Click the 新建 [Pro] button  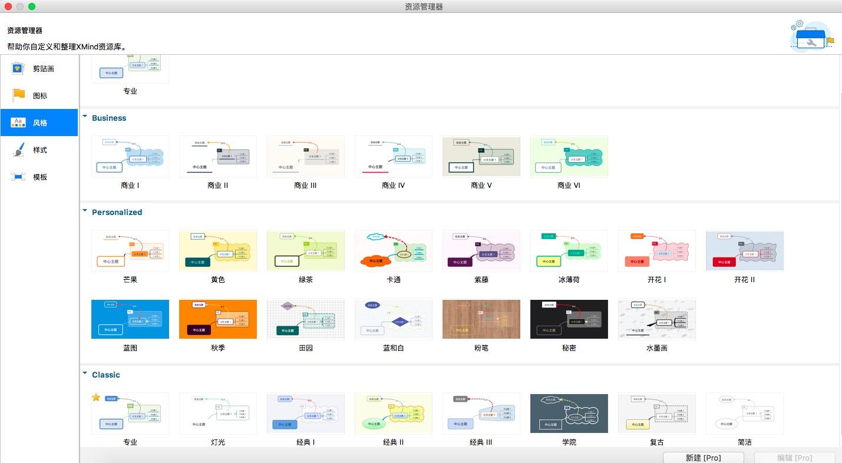click(703, 458)
